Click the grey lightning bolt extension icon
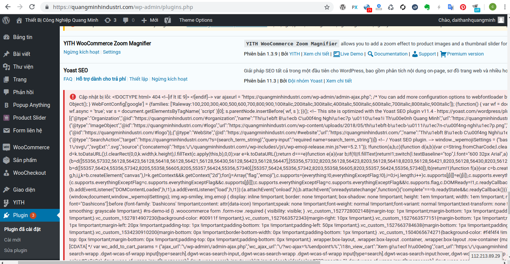Image resolution: width=510 pixels, height=264 pixels. (439, 7)
